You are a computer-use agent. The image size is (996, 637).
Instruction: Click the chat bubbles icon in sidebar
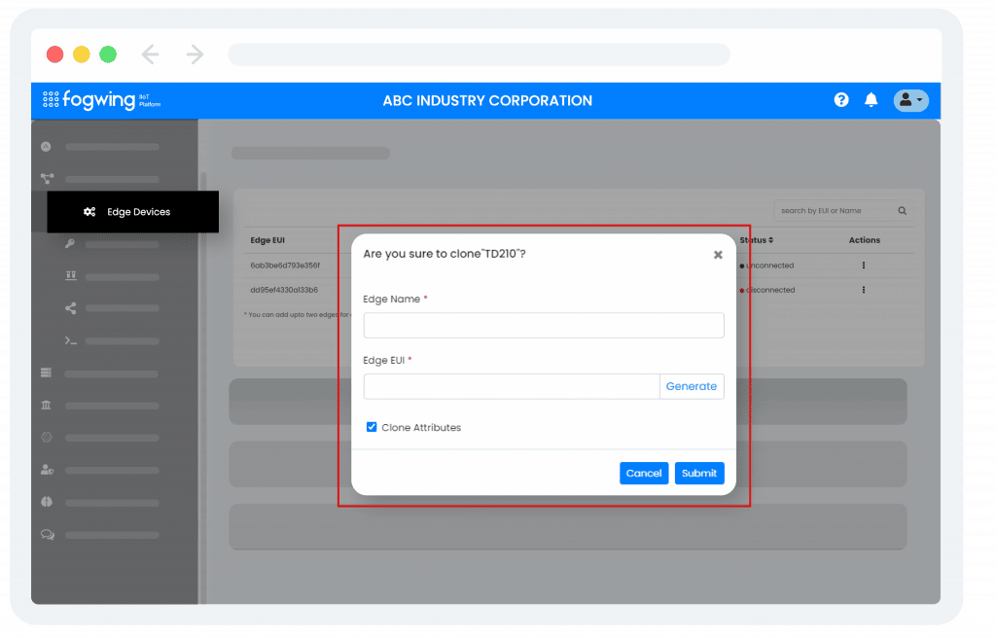[x=48, y=535]
